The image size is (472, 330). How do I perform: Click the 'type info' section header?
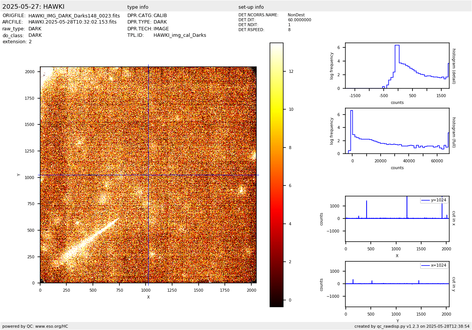click(x=138, y=7)
